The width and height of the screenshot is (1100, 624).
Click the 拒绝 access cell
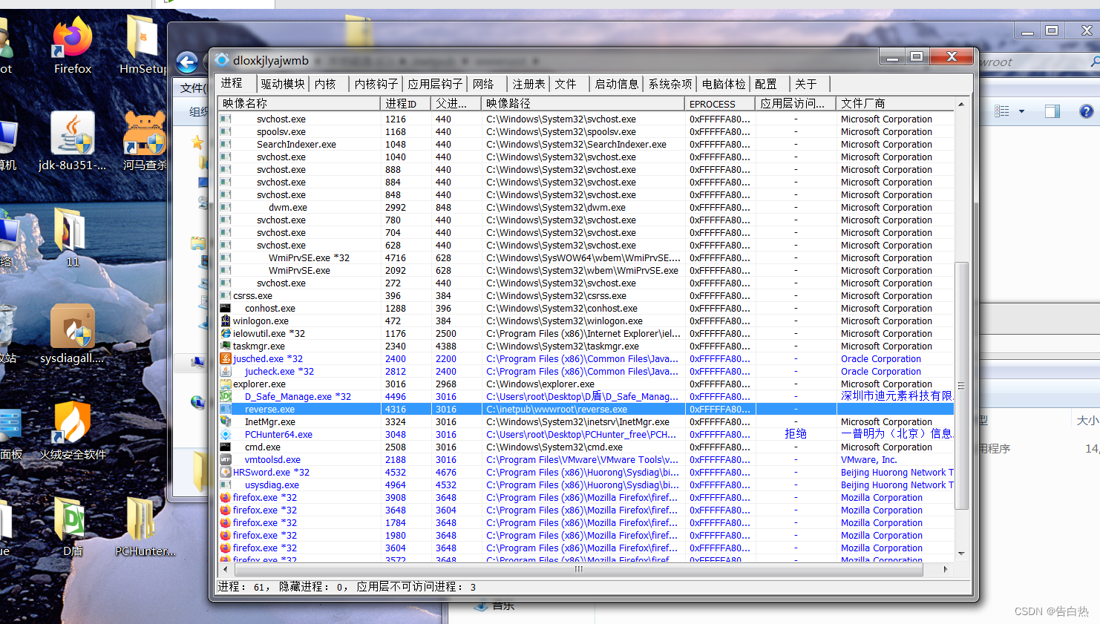(x=796, y=434)
